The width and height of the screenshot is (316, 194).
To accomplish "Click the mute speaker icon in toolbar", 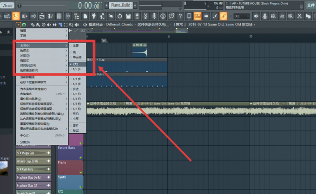I will (x=257, y=16).
